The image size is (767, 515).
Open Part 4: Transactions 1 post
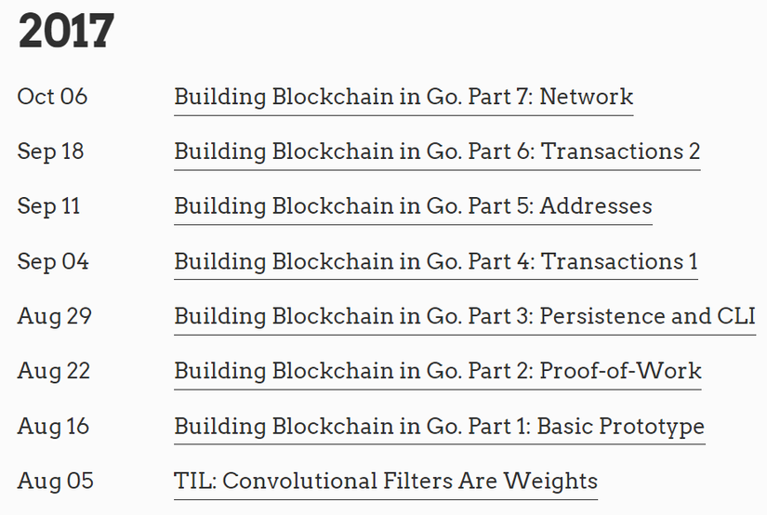[436, 261]
